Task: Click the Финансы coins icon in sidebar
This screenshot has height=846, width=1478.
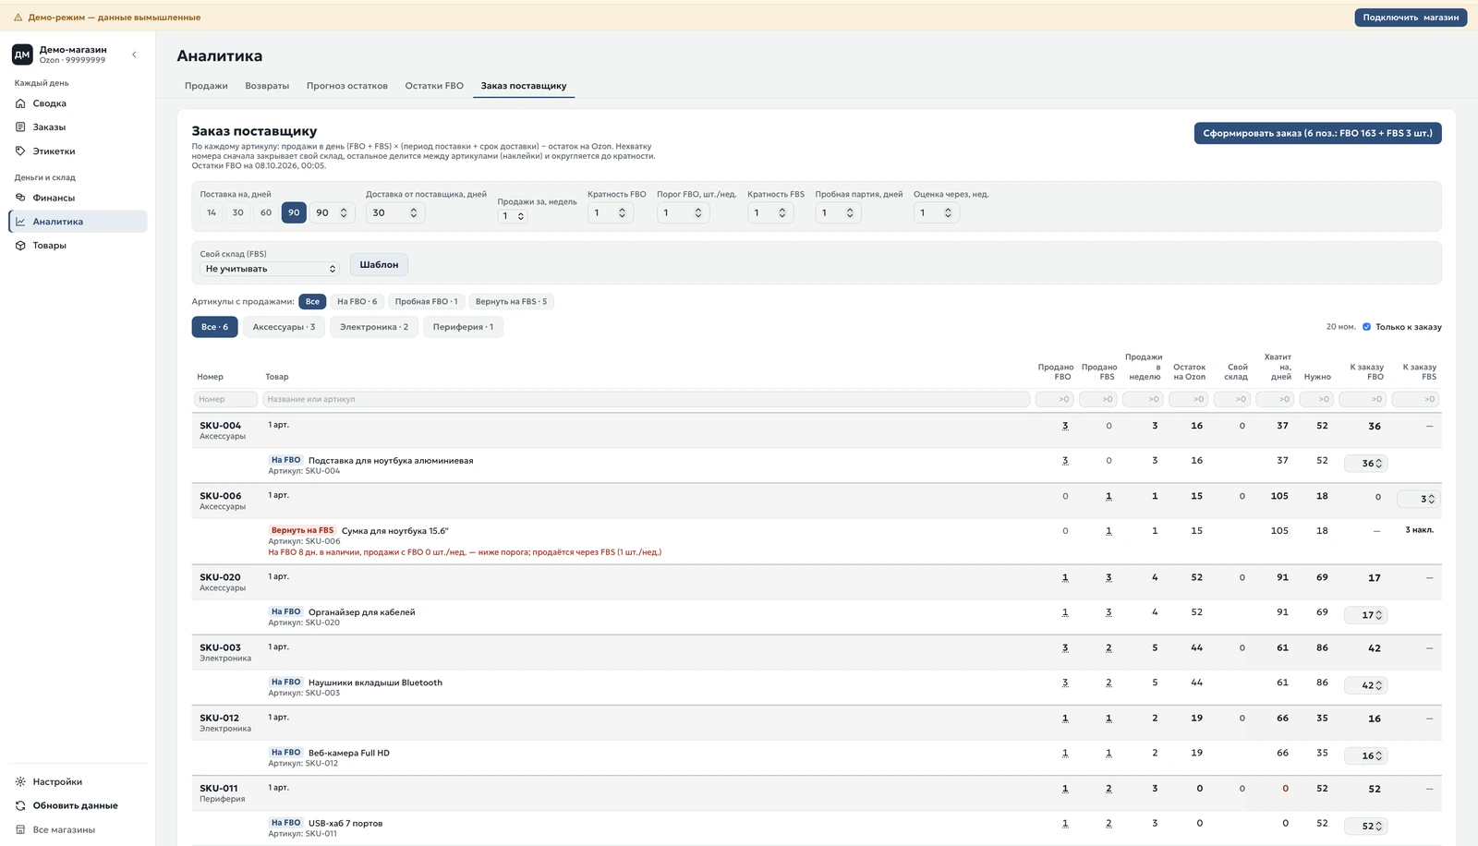Action: coord(20,198)
